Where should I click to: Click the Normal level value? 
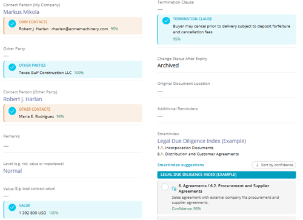13,171
